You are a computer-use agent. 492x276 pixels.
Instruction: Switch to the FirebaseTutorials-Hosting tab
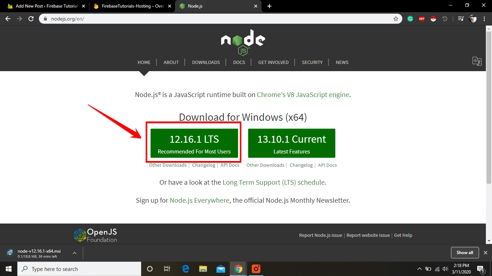coord(132,6)
